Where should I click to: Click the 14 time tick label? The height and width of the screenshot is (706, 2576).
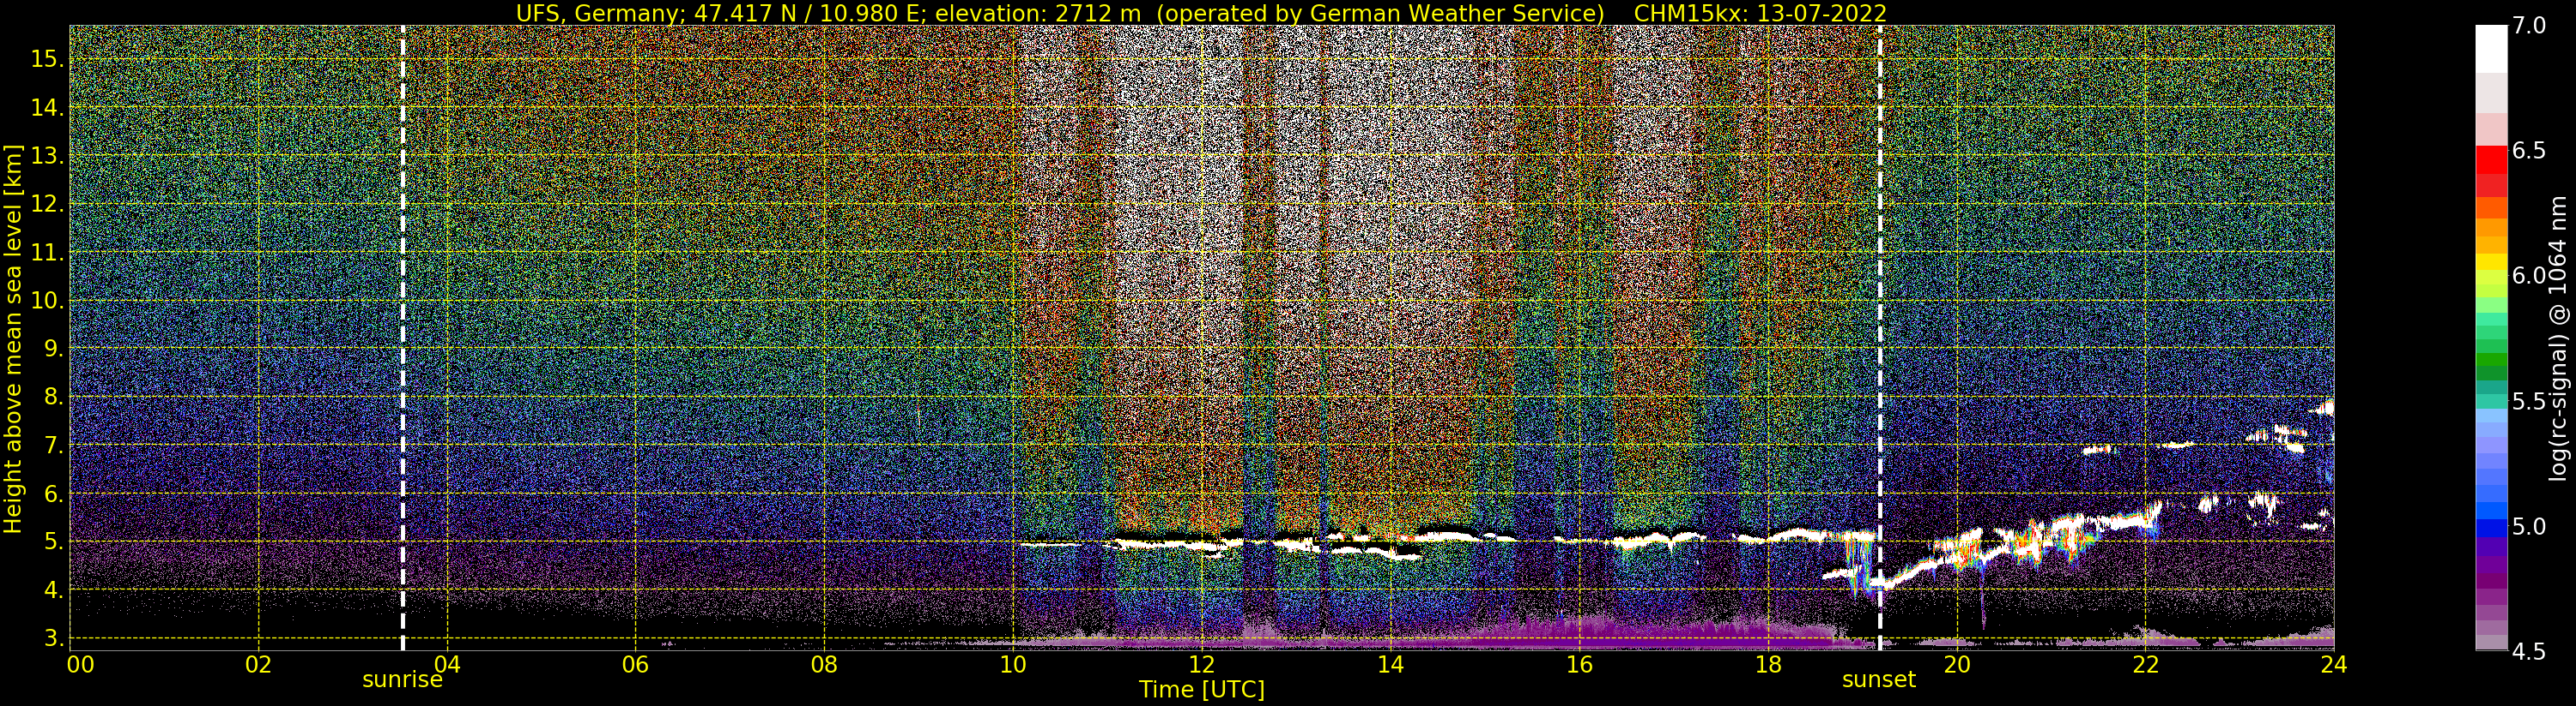[1390, 664]
